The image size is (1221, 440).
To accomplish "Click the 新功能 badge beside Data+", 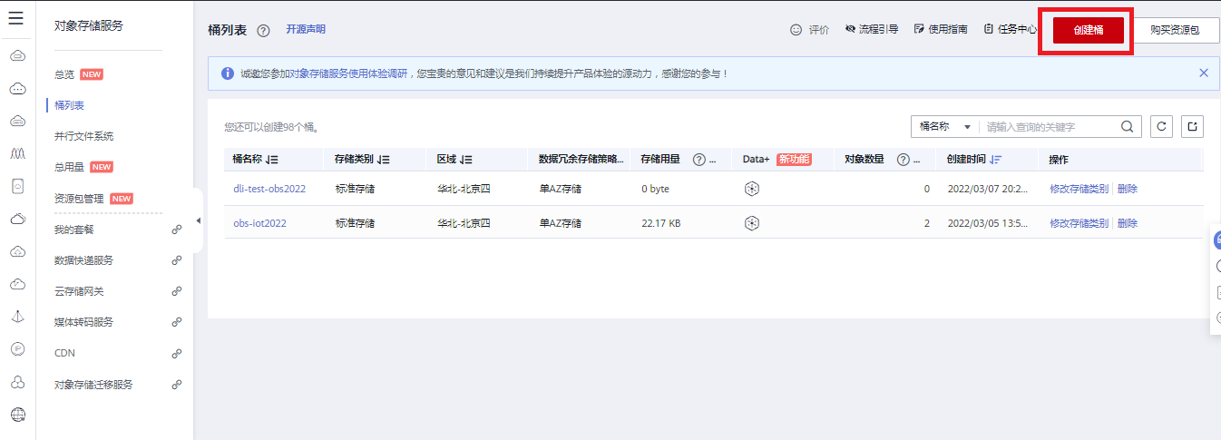I will [x=794, y=160].
